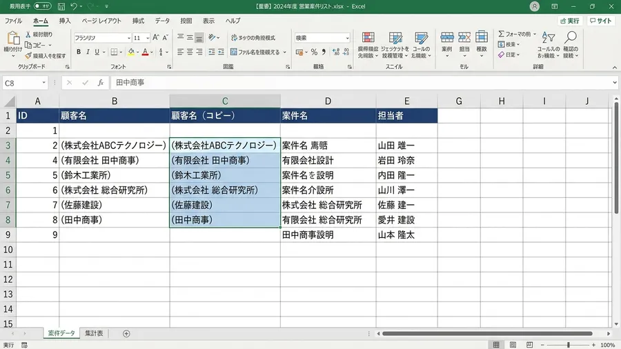Open Conditional Formatting icon

click(368, 38)
